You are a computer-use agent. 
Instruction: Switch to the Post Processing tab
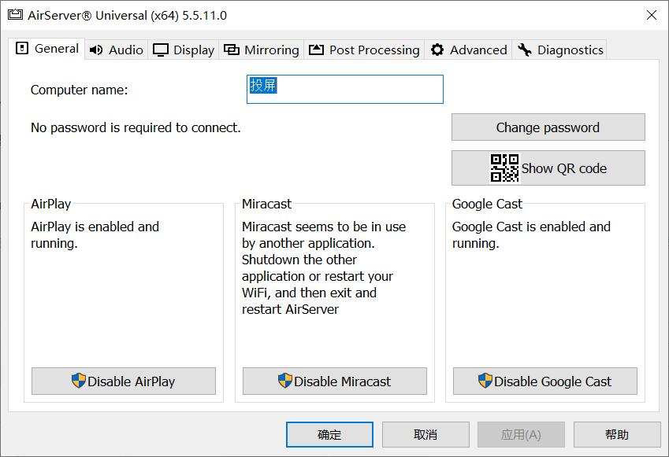pyautogui.click(x=364, y=49)
